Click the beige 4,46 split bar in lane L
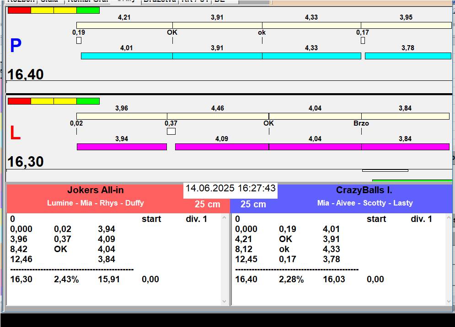The height and width of the screenshot is (327, 455). click(x=218, y=116)
